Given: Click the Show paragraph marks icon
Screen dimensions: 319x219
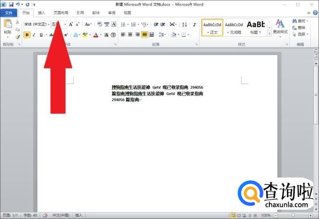Looking at the screenshot, I should (195, 24).
